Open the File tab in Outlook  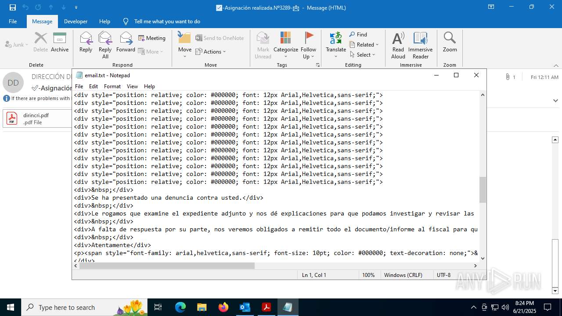[13, 21]
